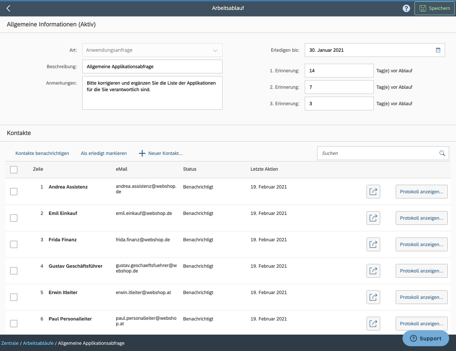456x351 pixels.
Task: Click the Speichern button
Action: [434, 8]
